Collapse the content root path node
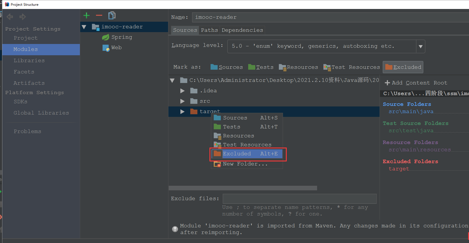This screenshot has width=469, height=243. [x=172, y=80]
